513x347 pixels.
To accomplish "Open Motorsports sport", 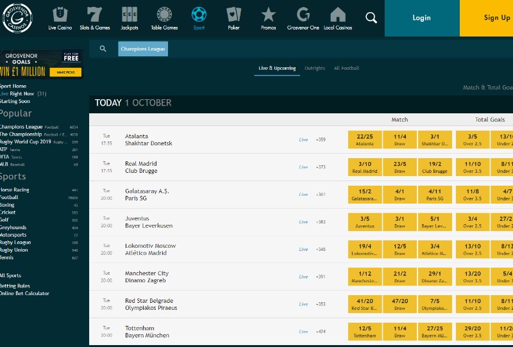I will [39, 235].
